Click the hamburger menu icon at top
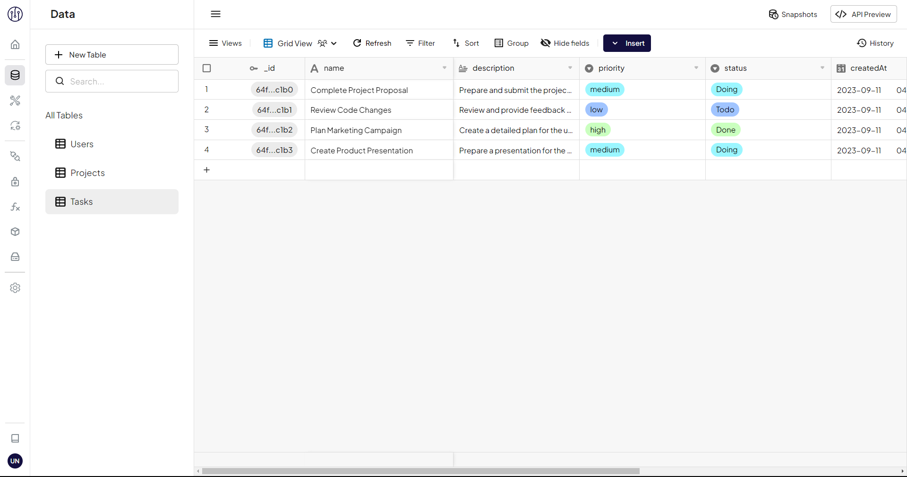This screenshot has height=477, width=907. point(215,14)
